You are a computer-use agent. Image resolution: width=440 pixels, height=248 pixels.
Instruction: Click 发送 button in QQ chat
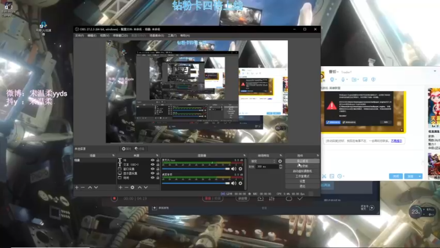pyautogui.click(x=410, y=176)
